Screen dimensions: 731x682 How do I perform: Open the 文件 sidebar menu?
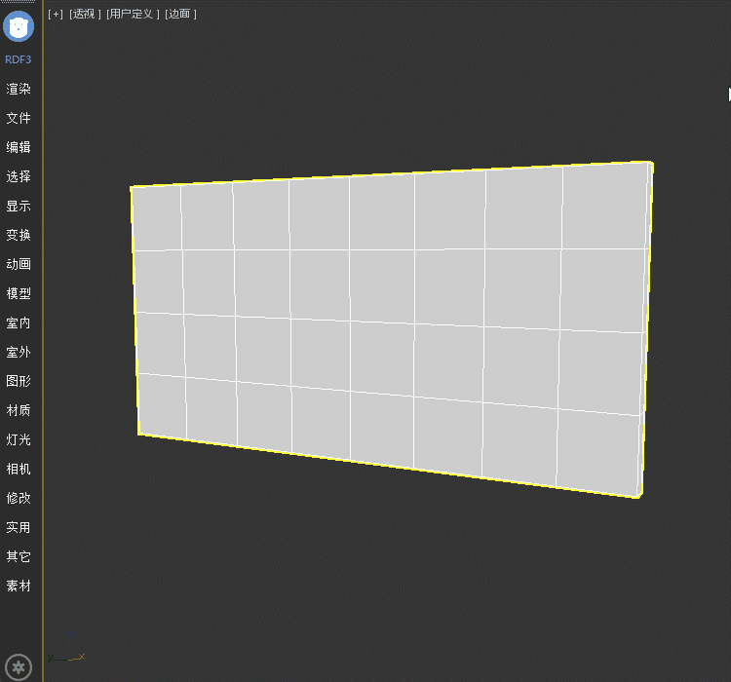point(19,118)
